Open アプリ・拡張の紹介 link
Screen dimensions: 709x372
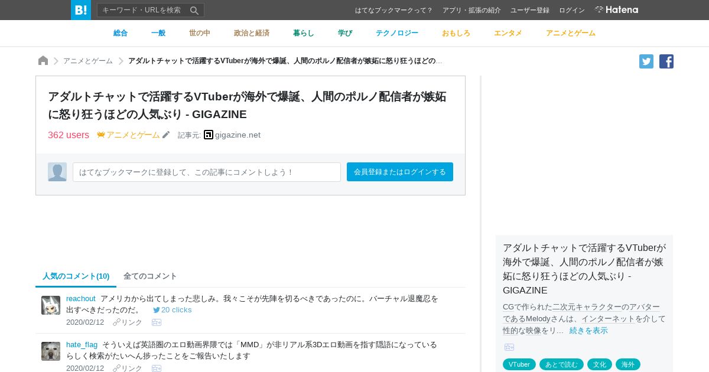471,10
